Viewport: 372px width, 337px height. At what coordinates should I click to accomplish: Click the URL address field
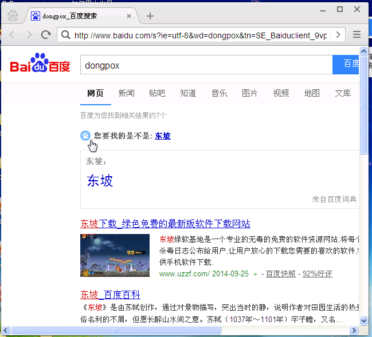click(201, 35)
